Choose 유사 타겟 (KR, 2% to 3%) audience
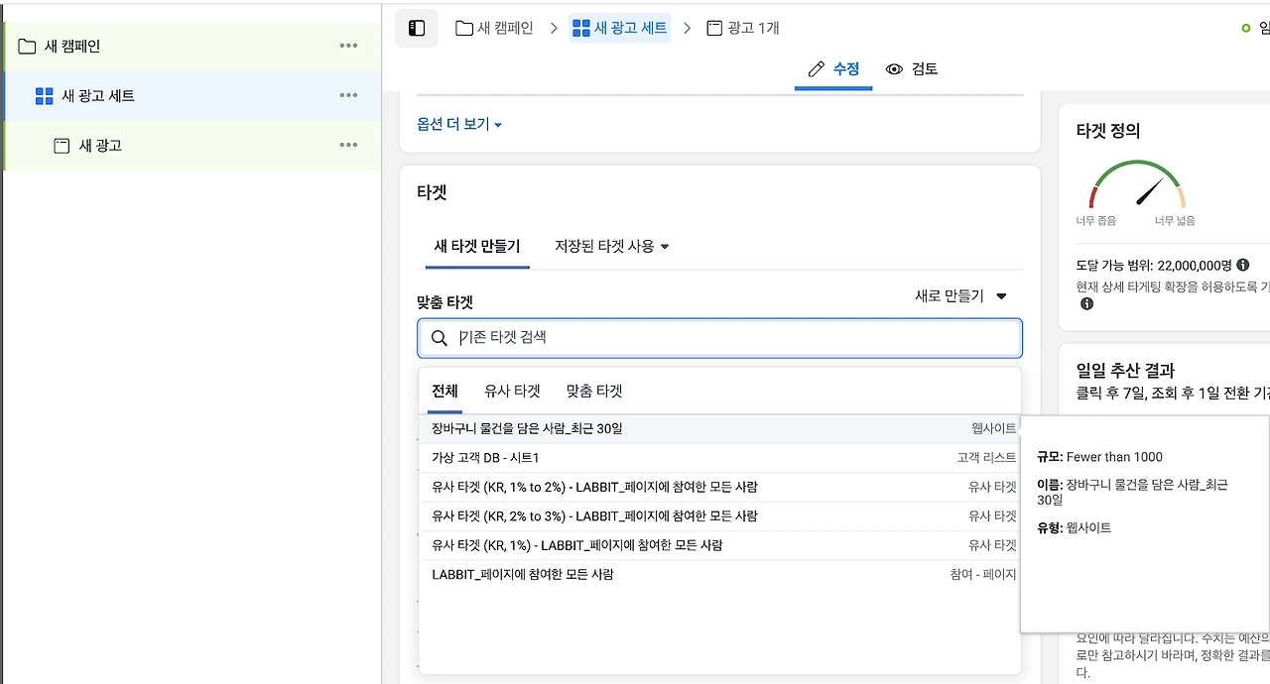The width and height of the screenshot is (1270, 684). (719, 515)
